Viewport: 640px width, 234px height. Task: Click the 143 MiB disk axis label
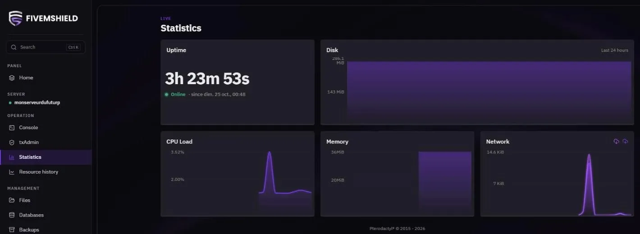coord(335,92)
